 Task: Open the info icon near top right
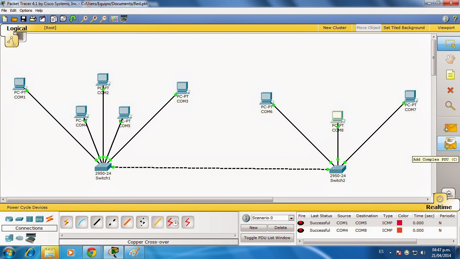(x=446, y=19)
